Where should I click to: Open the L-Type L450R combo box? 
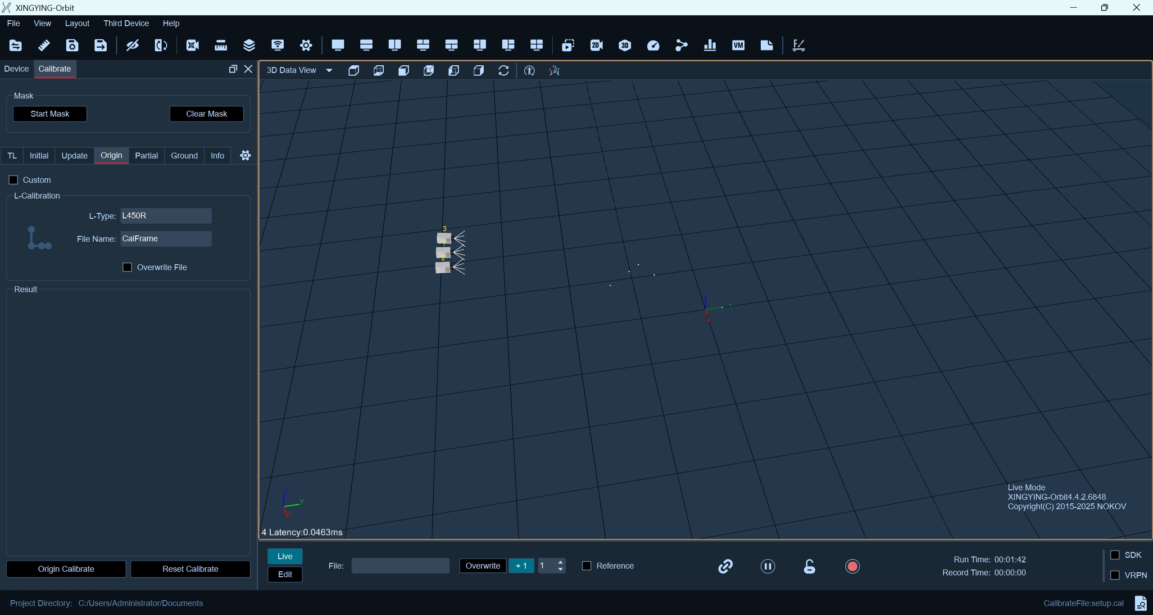click(x=166, y=216)
